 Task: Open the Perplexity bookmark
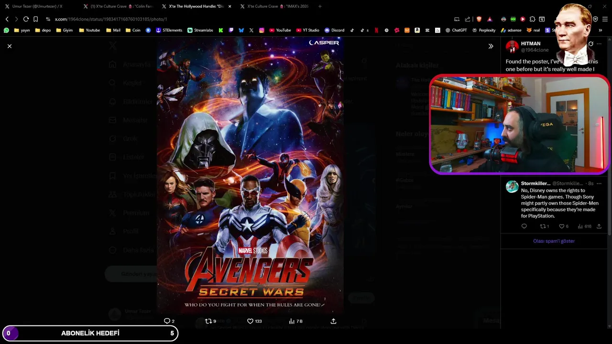(483, 30)
